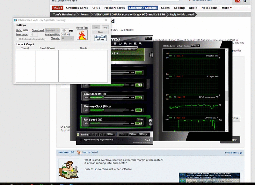
Task: Click the Forum breadcrumb link
Action: [x=85, y=14]
